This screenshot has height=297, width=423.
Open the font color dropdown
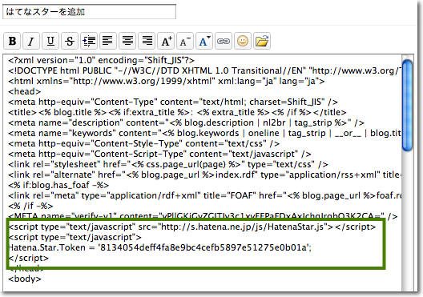tap(204, 41)
